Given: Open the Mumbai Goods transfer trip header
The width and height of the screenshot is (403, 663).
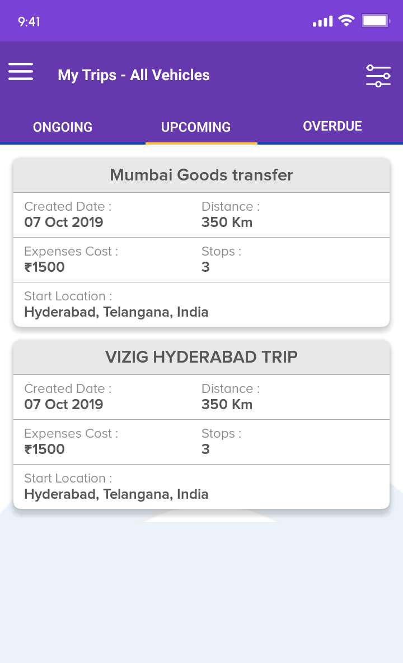Looking at the screenshot, I should tap(201, 175).
